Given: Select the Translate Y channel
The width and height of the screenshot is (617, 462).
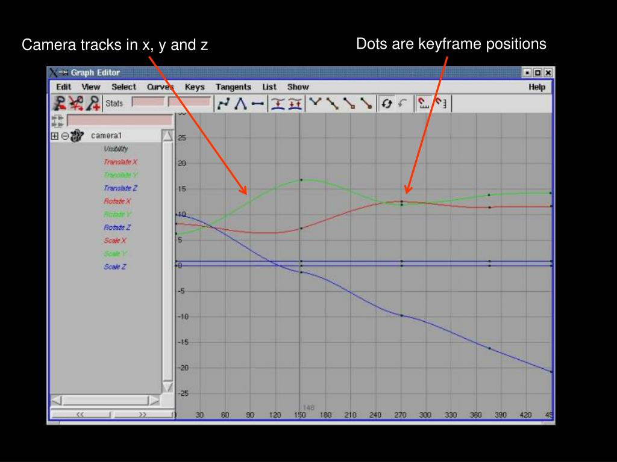Looking at the screenshot, I should (x=121, y=175).
